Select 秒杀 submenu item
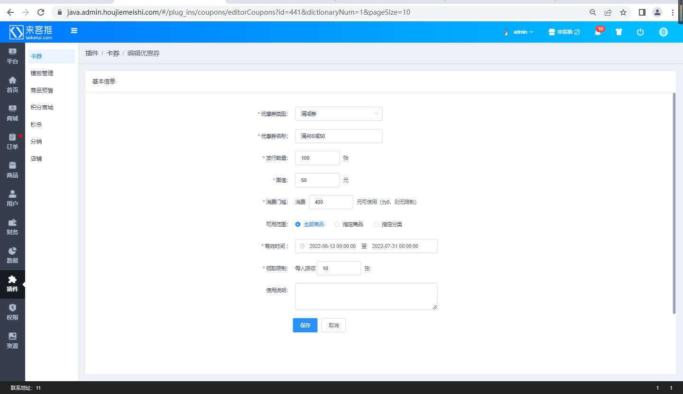The height and width of the screenshot is (394, 683). (x=52, y=125)
